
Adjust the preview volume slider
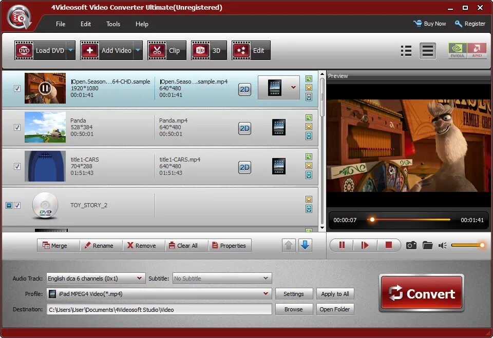coord(468,245)
